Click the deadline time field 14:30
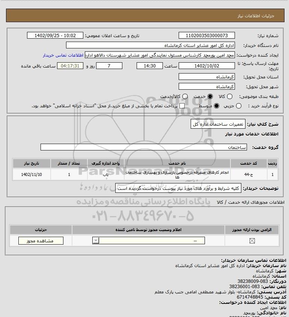The image size is (289, 317). [x=150, y=66]
